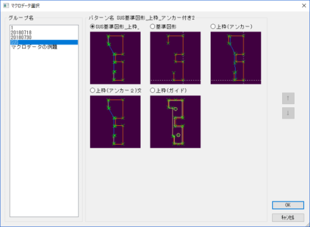The image size is (310, 227).
Task: Click the SUS基準図形_上枠 pattern thumbnail
Action: click(115, 58)
